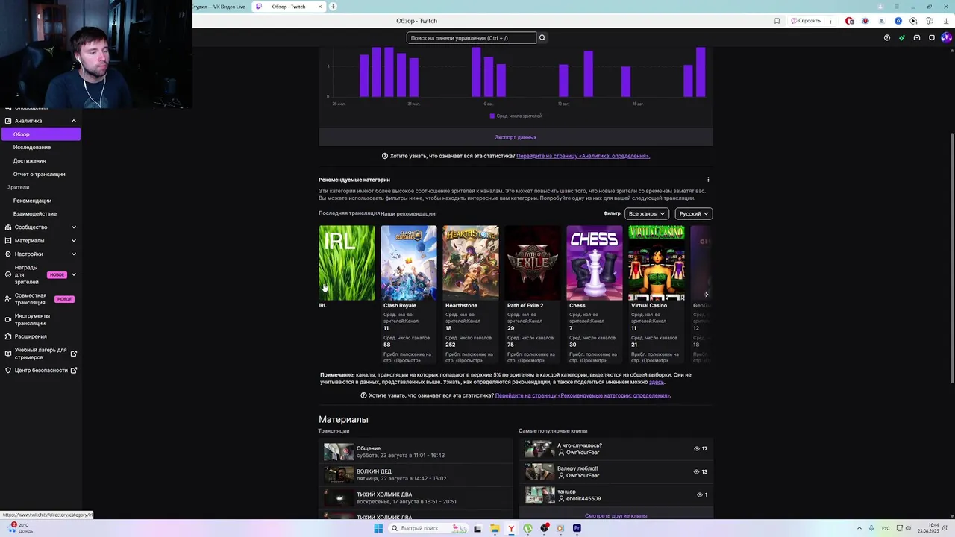Expand the Сообщество section chevron
The image size is (955, 537).
pos(73,227)
